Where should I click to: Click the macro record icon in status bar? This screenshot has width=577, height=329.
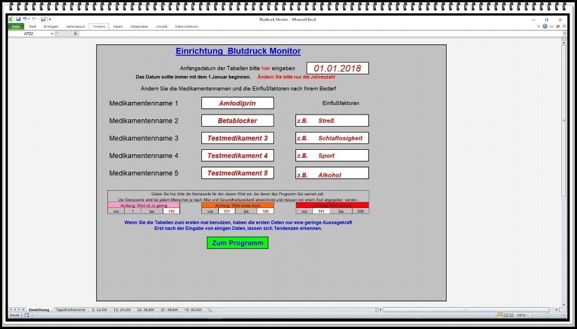27,315
